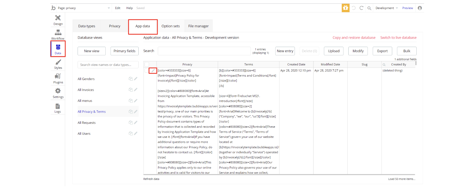Open the Logs section icon
Image resolution: width=475 pixels, height=188 pixels.
(58, 108)
